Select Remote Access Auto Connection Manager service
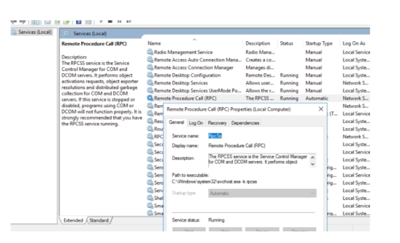Viewport: 400px width, 243px height. pyautogui.click(x=198, y=60)
